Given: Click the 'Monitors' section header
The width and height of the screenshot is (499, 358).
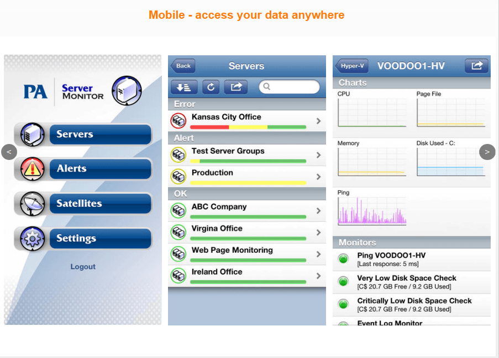Looking at the screenshot, I should [412, 242].
